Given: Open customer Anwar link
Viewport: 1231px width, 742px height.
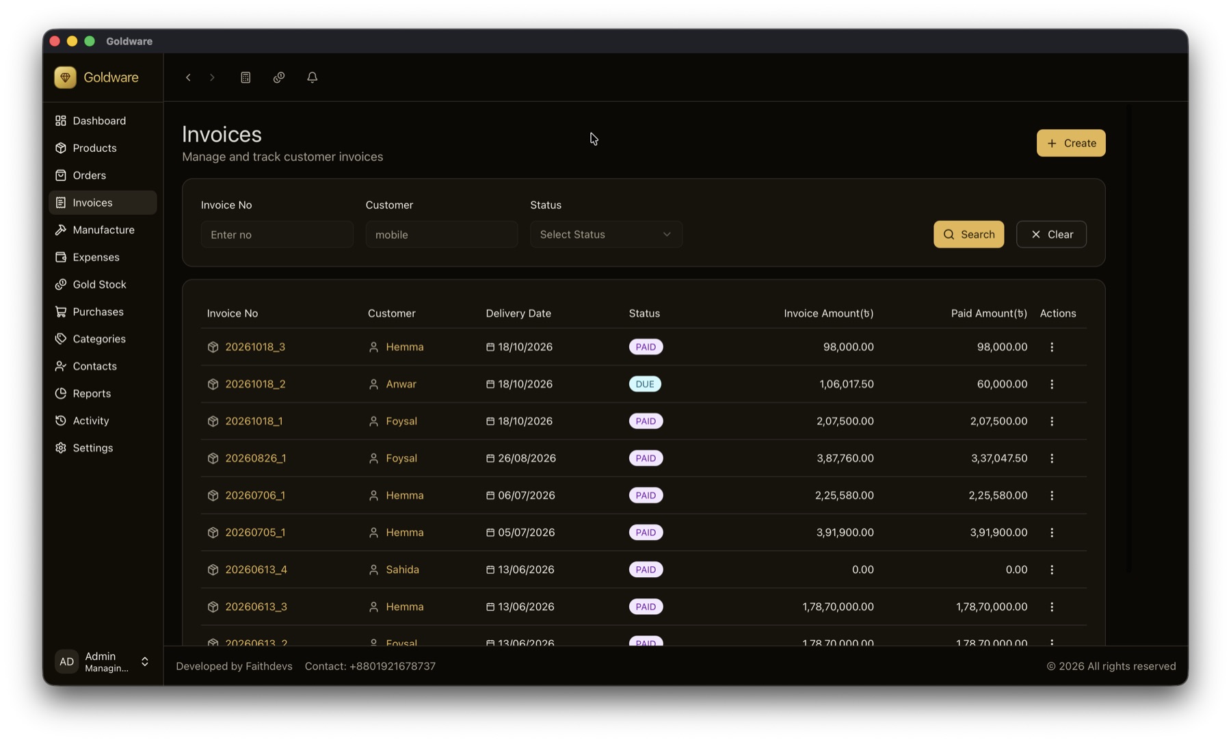Looking at the screenshot, I should (401, 384).
